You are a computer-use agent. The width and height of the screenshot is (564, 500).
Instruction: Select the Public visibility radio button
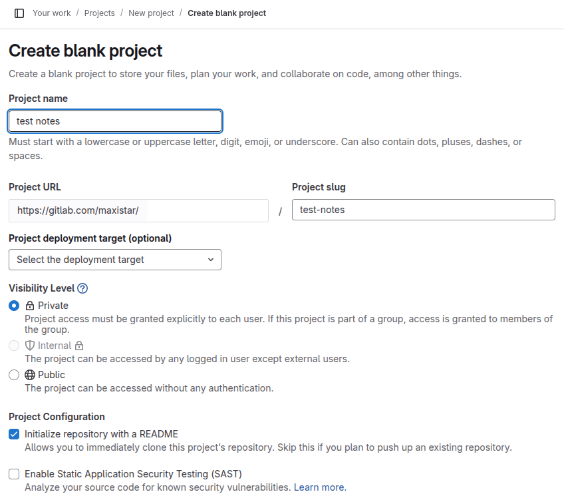click(14, 375)
